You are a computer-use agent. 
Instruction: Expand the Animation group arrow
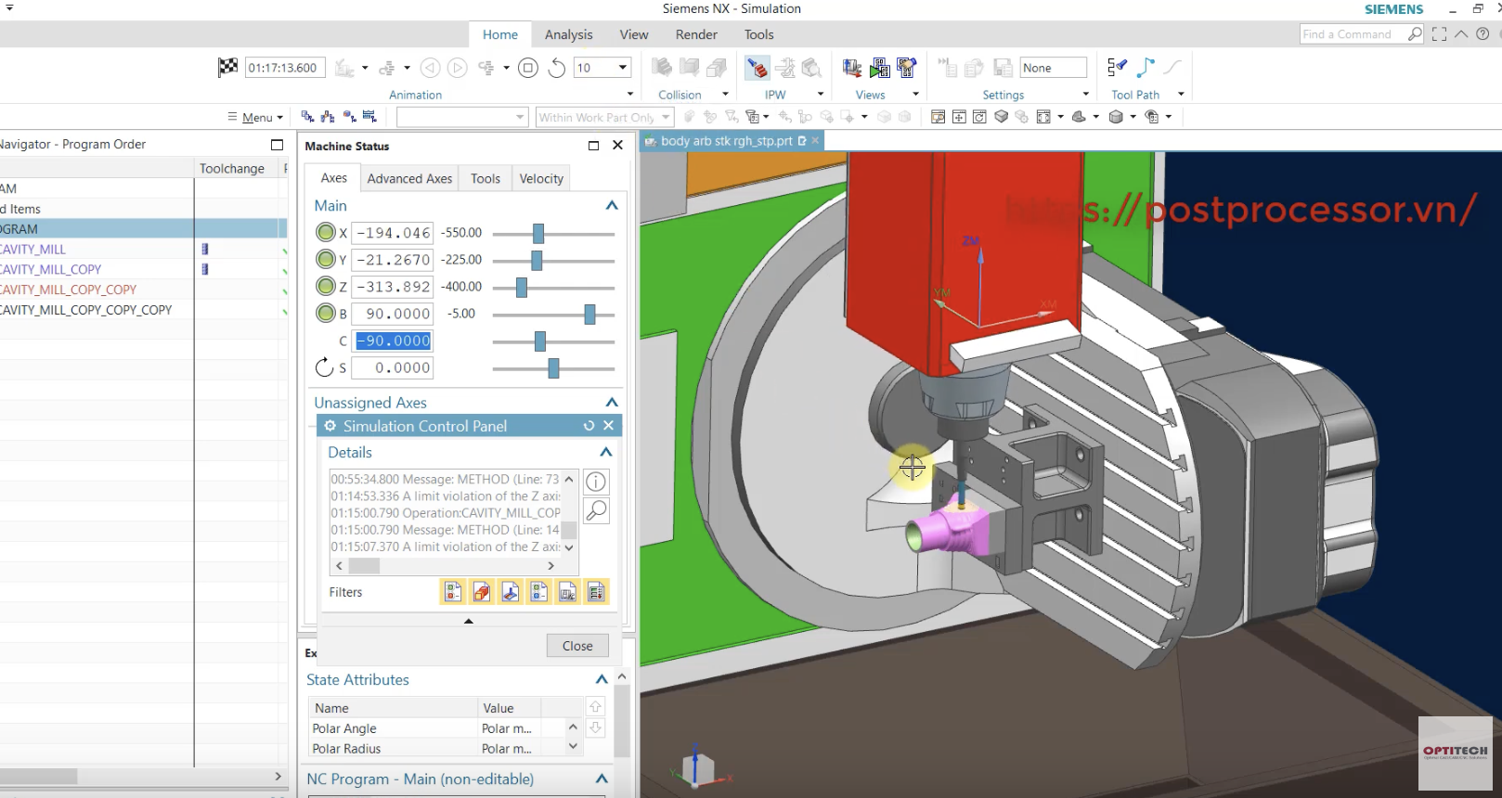(x=630, y=95)
